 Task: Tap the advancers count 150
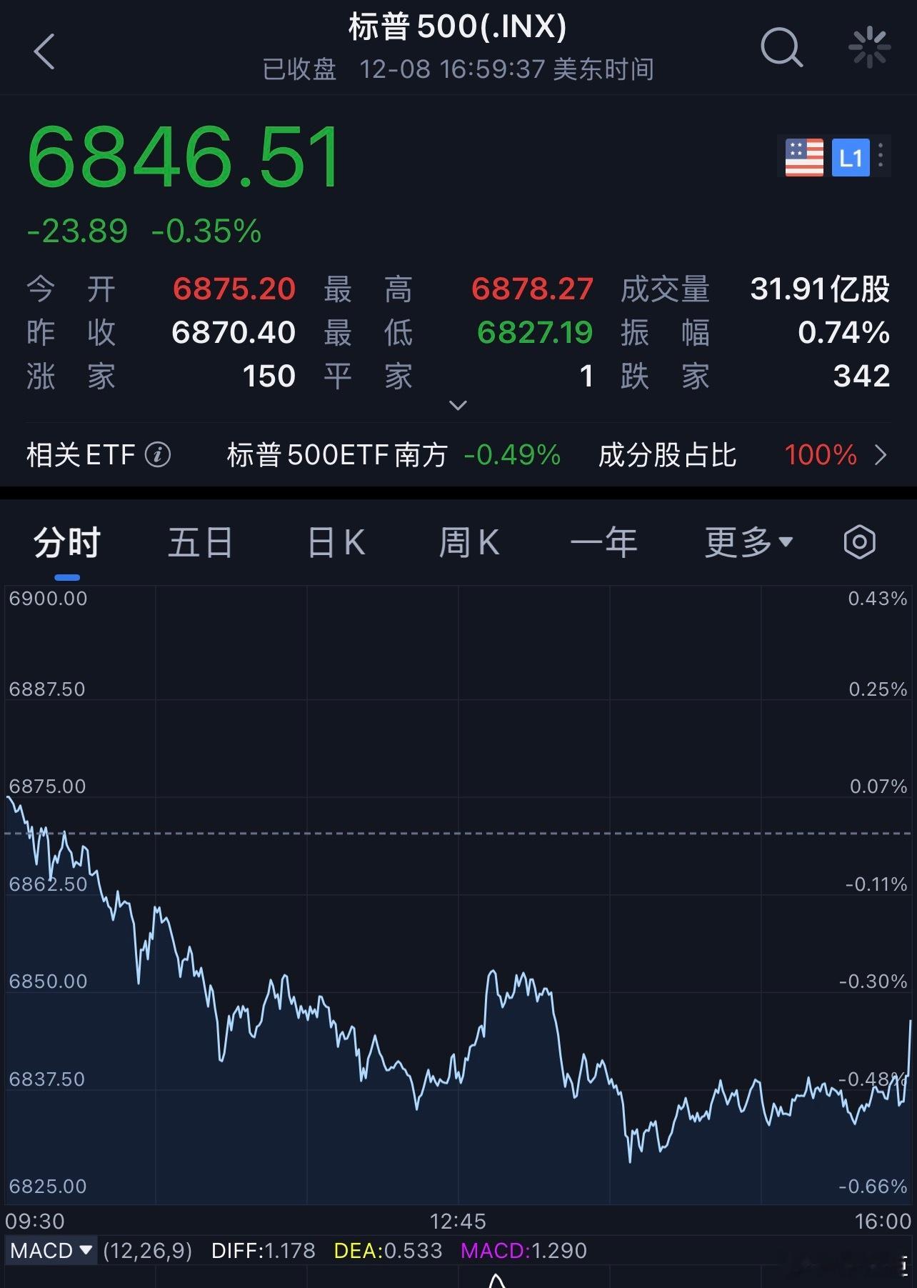coord(269,376)
